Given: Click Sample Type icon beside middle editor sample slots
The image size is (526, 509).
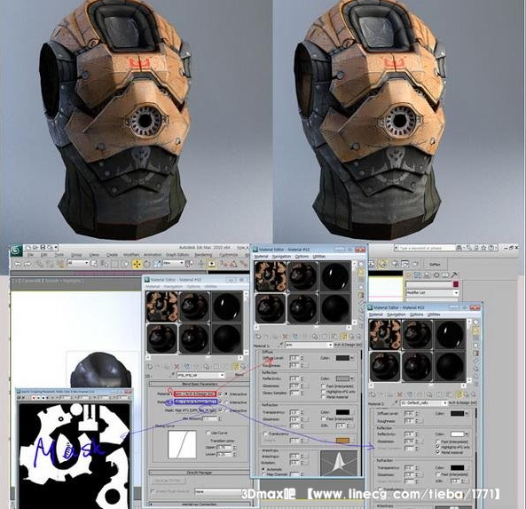Looking at the screenshot, I should [361, 264].
